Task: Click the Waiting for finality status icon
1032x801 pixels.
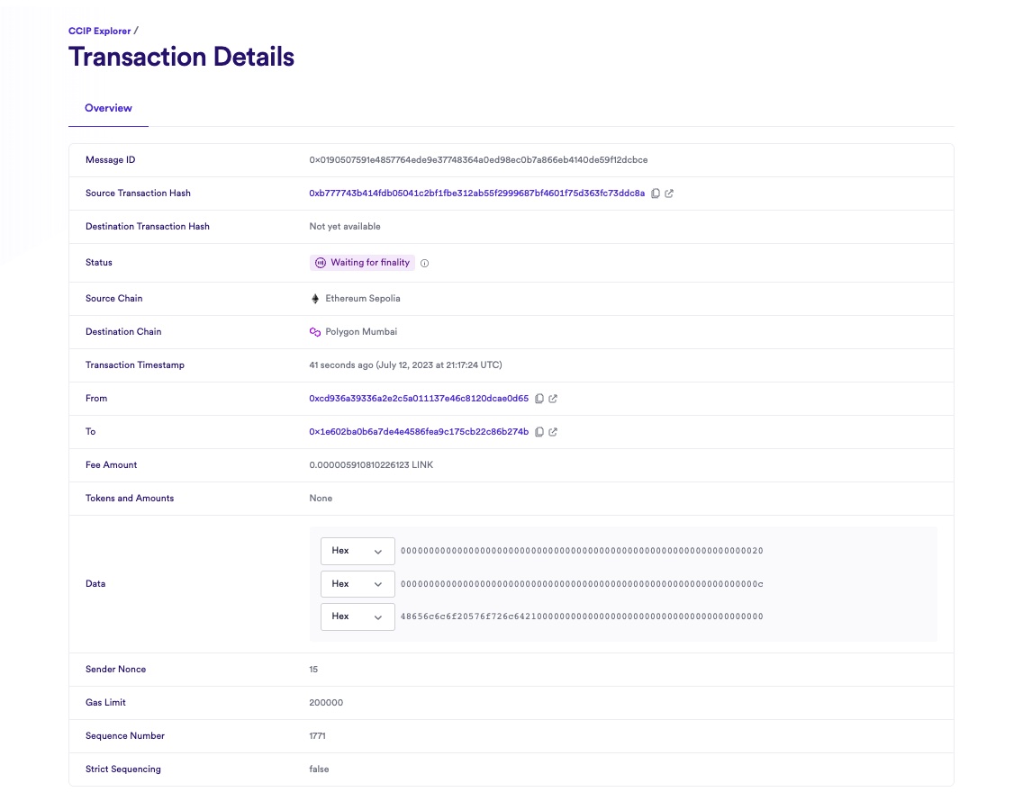Action: pyautogui.click(x=321, y=263)
